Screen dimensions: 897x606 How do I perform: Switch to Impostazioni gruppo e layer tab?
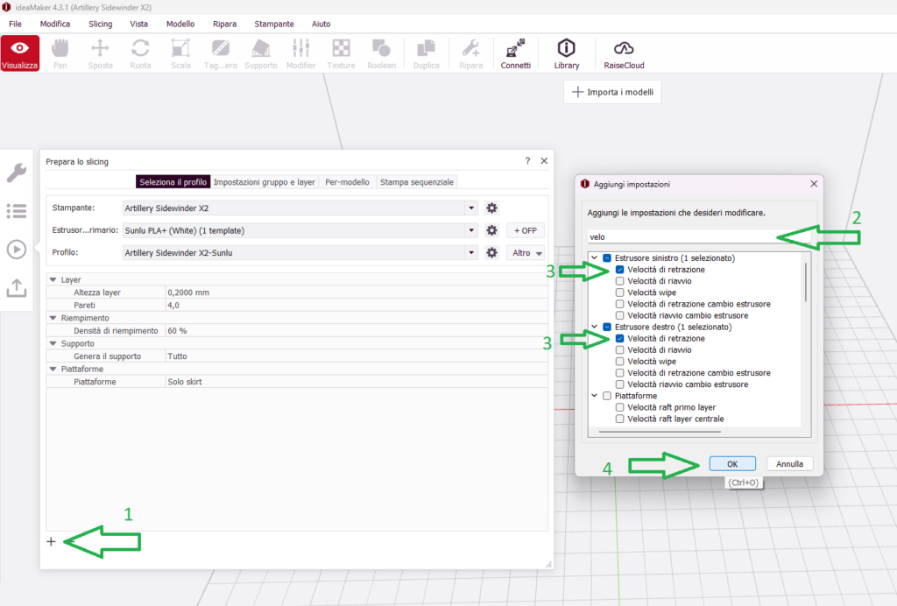(265, 182)
